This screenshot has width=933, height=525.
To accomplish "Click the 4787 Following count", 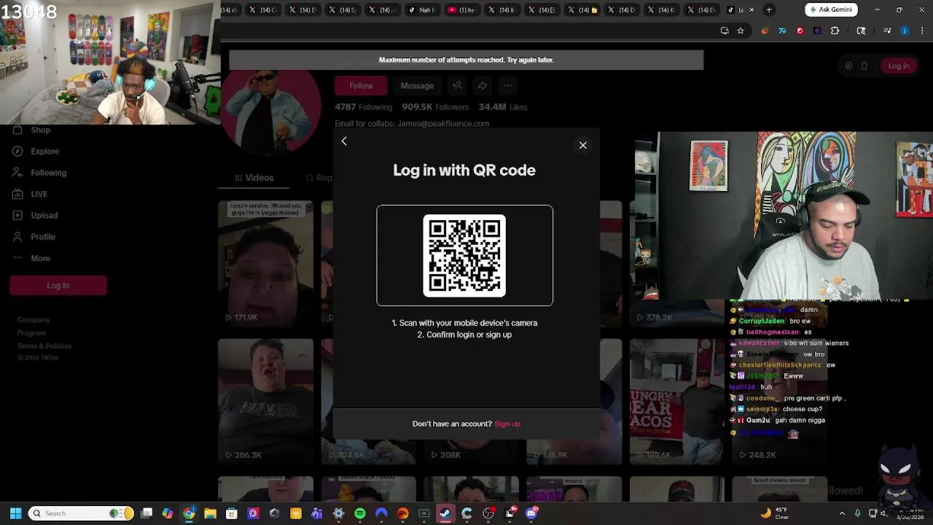I will pos(363,106).
